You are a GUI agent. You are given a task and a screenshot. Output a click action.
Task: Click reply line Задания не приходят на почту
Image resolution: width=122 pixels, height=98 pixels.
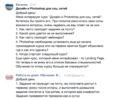pyautogui.click(x=56, y=84)
